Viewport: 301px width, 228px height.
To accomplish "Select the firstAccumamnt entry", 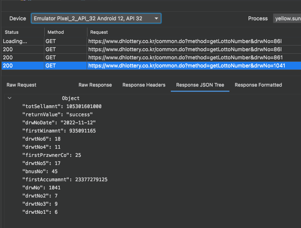I will click(65, 180).
